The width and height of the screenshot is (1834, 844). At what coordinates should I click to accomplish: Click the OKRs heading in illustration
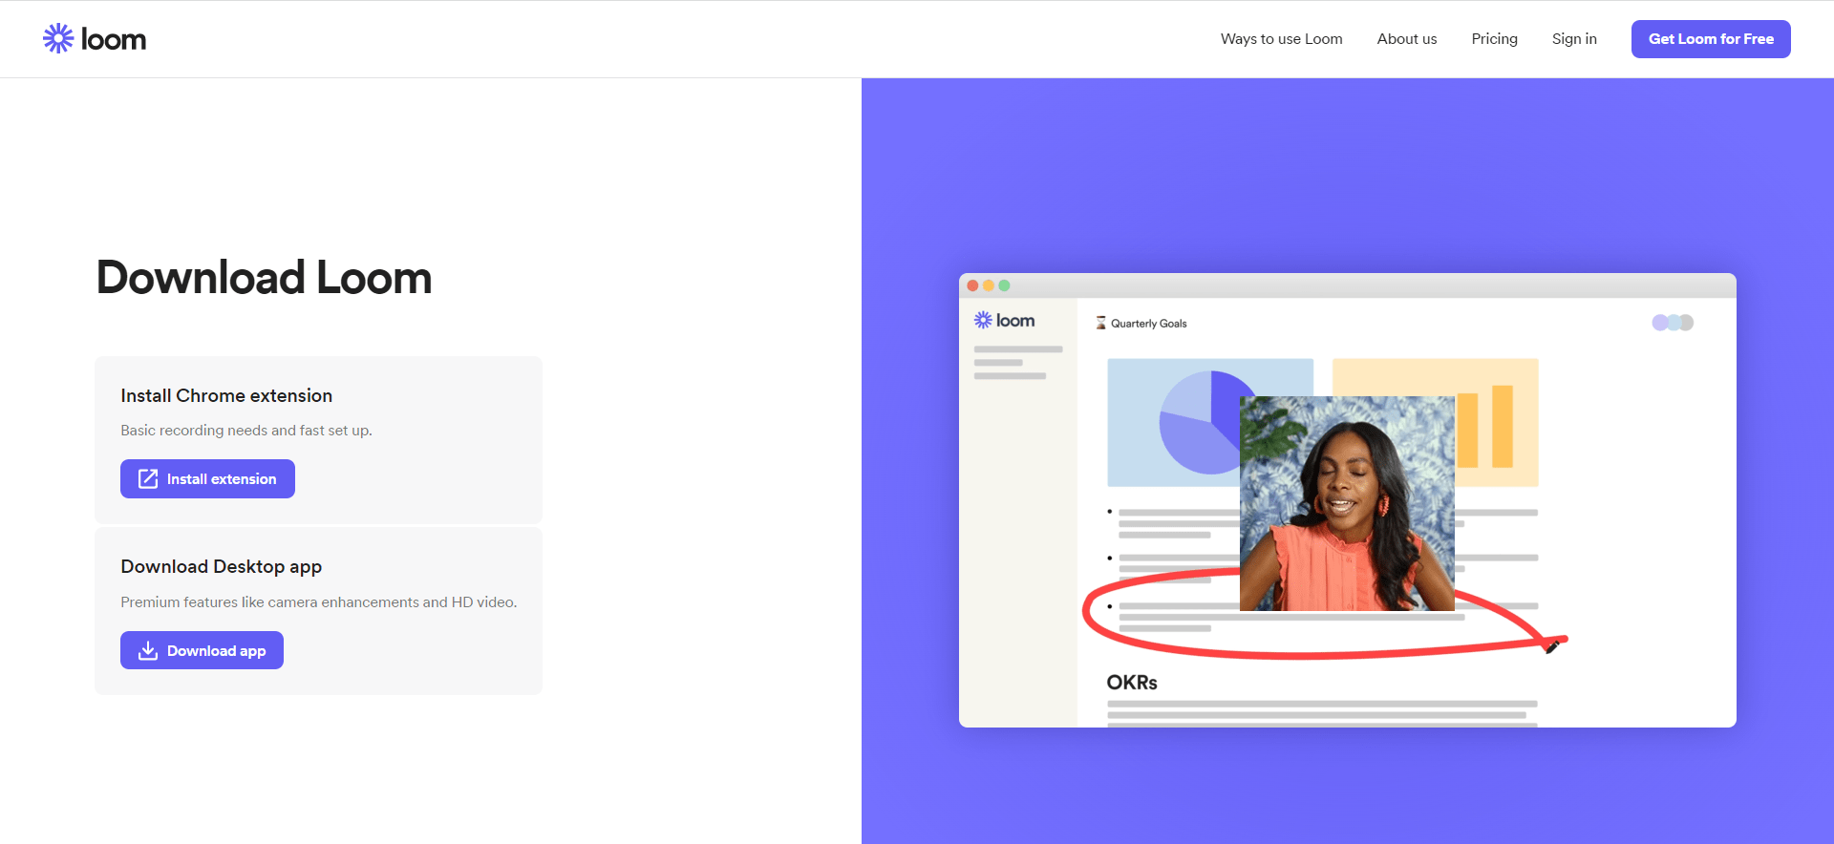[1132, 683]
